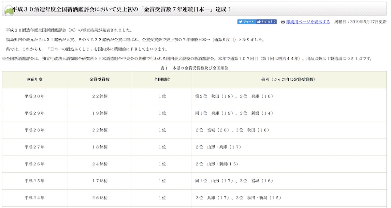This screenshot has width=391, height=208.
Task: Click the remark ２位 山形・兵庫（１７）
Action: (x=218, y=147)
